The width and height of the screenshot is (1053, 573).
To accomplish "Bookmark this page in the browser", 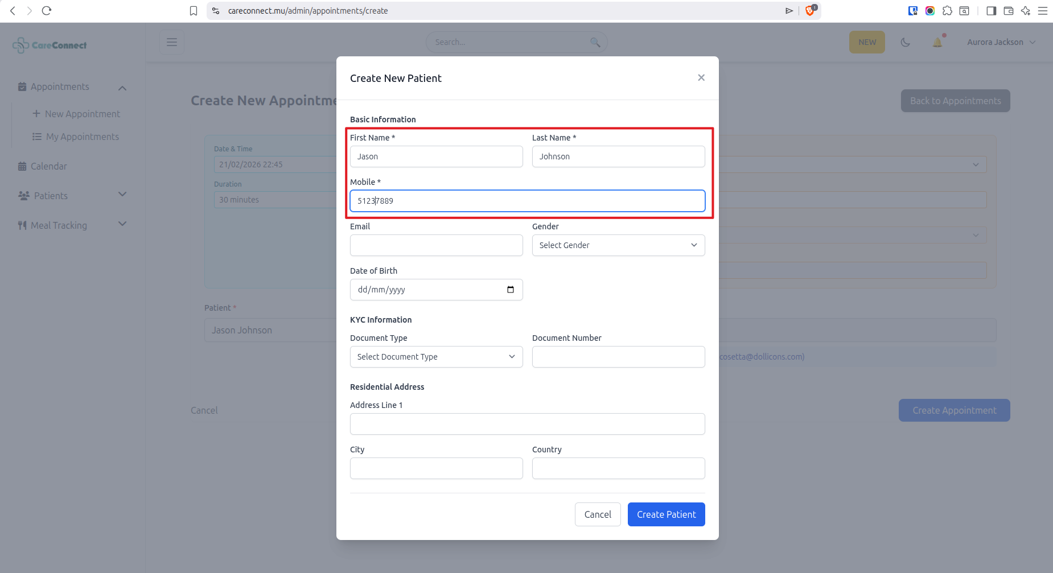I will pyautogui.click(x=194, y=11).
